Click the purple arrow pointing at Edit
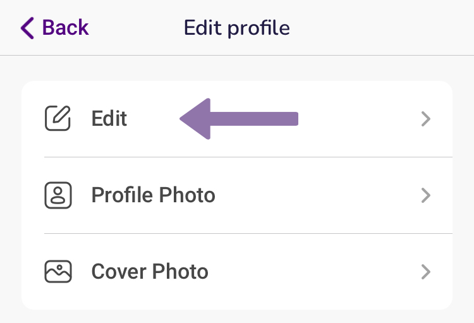 [x=239, y=119]
